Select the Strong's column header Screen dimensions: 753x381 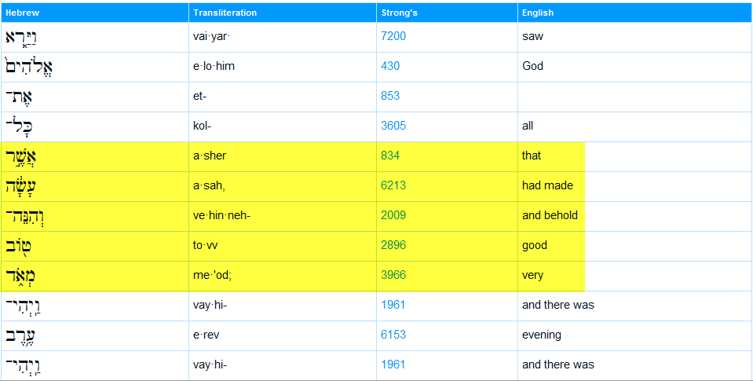399,13
